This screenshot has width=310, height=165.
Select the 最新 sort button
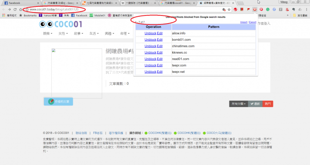pos(255,104)
